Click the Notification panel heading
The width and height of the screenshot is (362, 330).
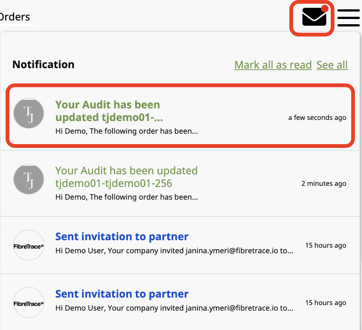[x=43, y=64]
